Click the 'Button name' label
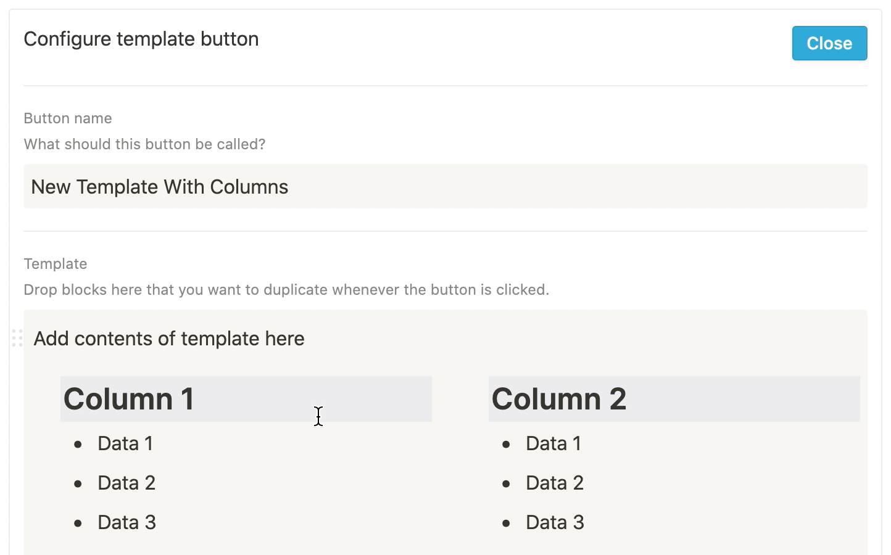 pos(68,118)
